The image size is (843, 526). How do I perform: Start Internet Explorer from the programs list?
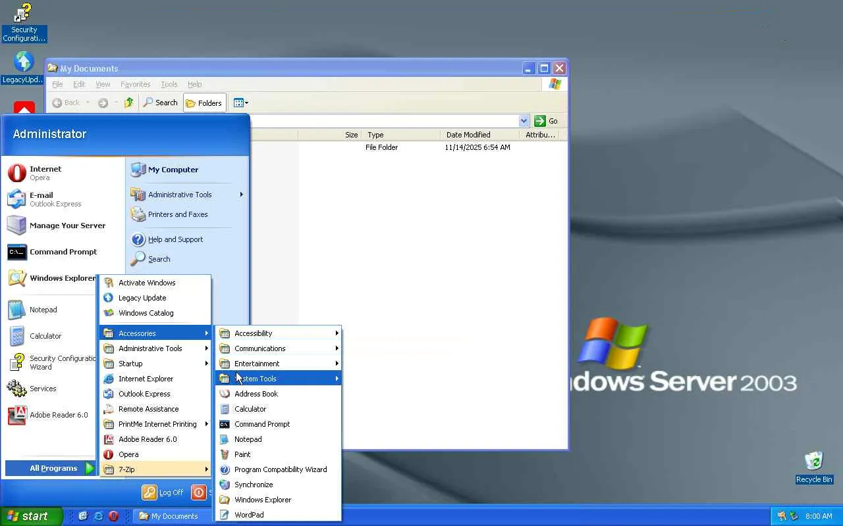click(x=155, y=379)
